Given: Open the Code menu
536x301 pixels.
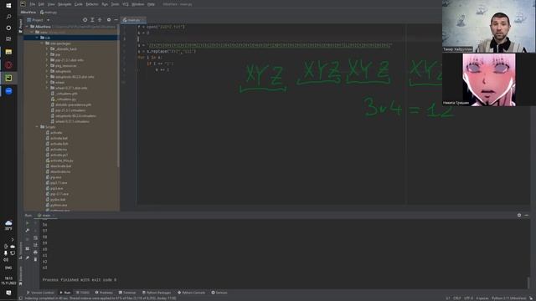Looking at the screenshot, I should tap(79, 4).
